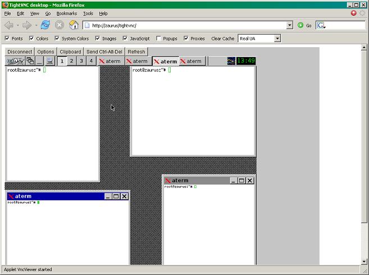Toggle the JavaScript checkbox
Viewport: 369px width, 275px height.
click(x=125, y=39)
